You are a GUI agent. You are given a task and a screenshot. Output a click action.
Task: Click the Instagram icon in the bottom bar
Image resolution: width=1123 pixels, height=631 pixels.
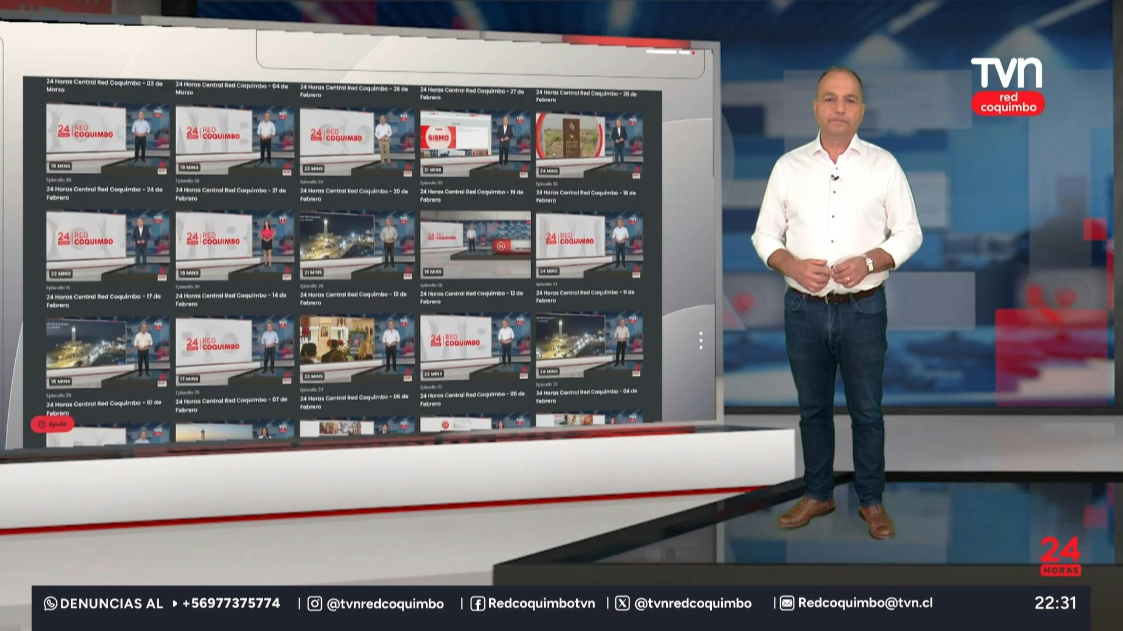(315, 604)
